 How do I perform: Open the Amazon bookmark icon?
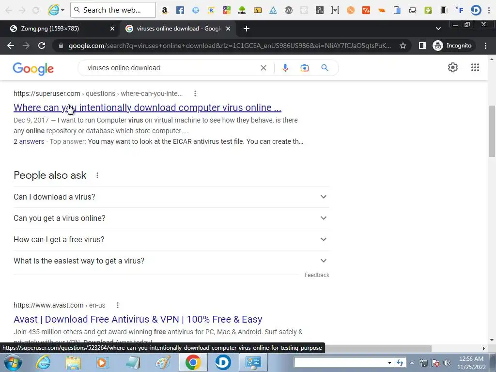point(165,10)
